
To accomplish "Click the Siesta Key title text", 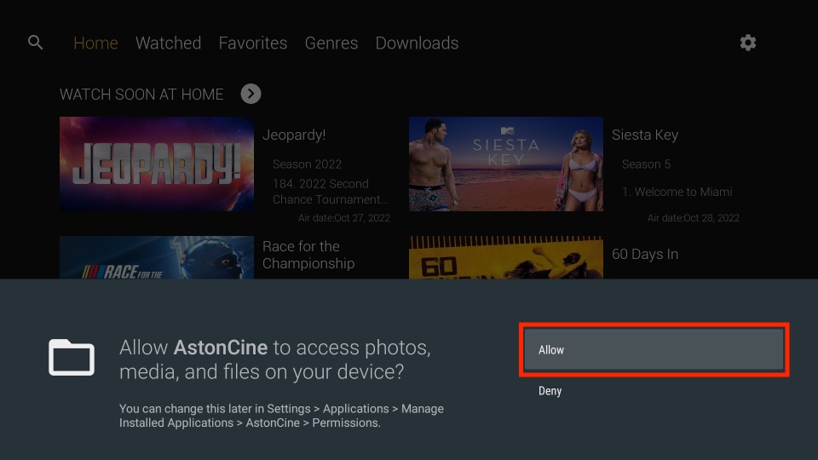I will point(645,135).
